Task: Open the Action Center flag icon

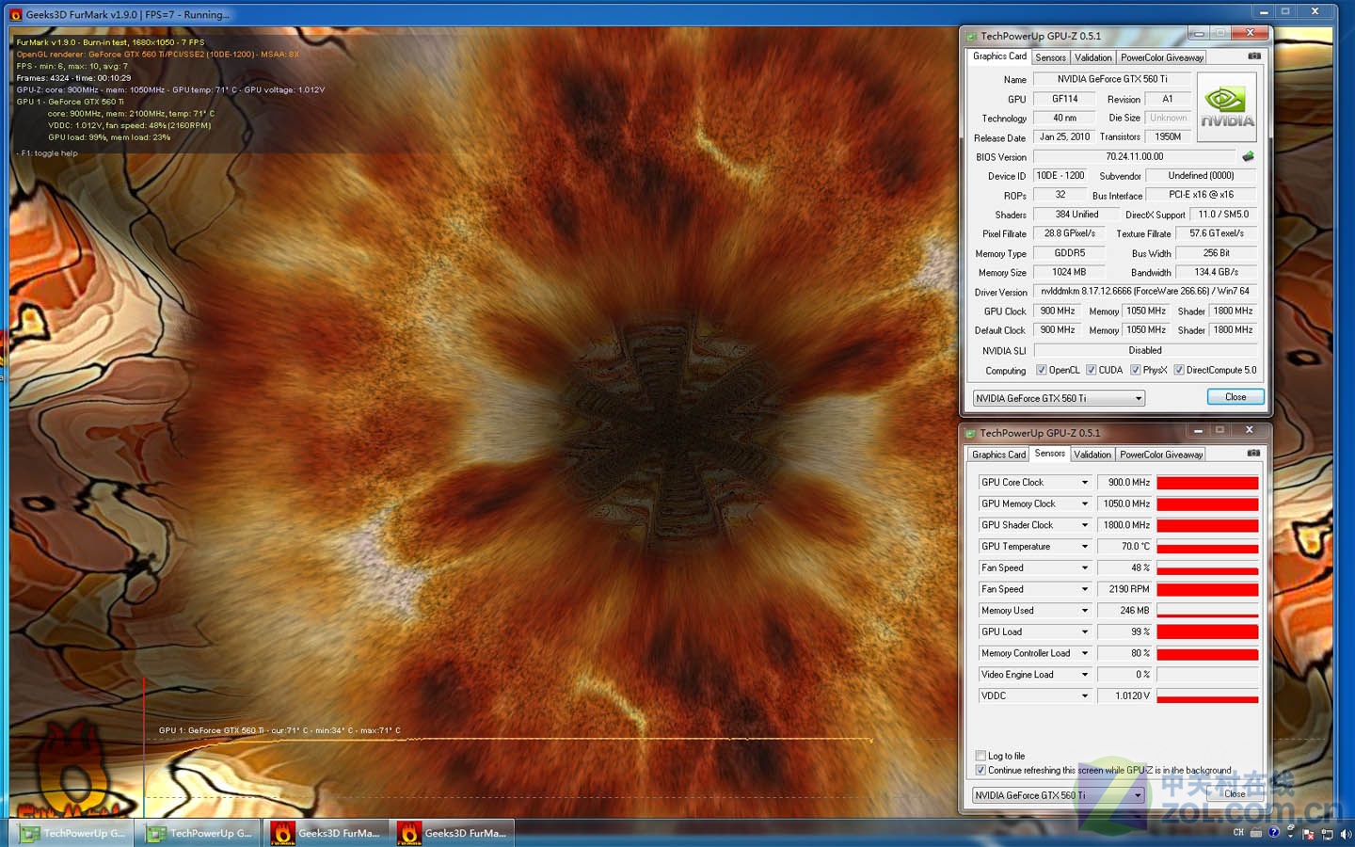Action: 1308,834
